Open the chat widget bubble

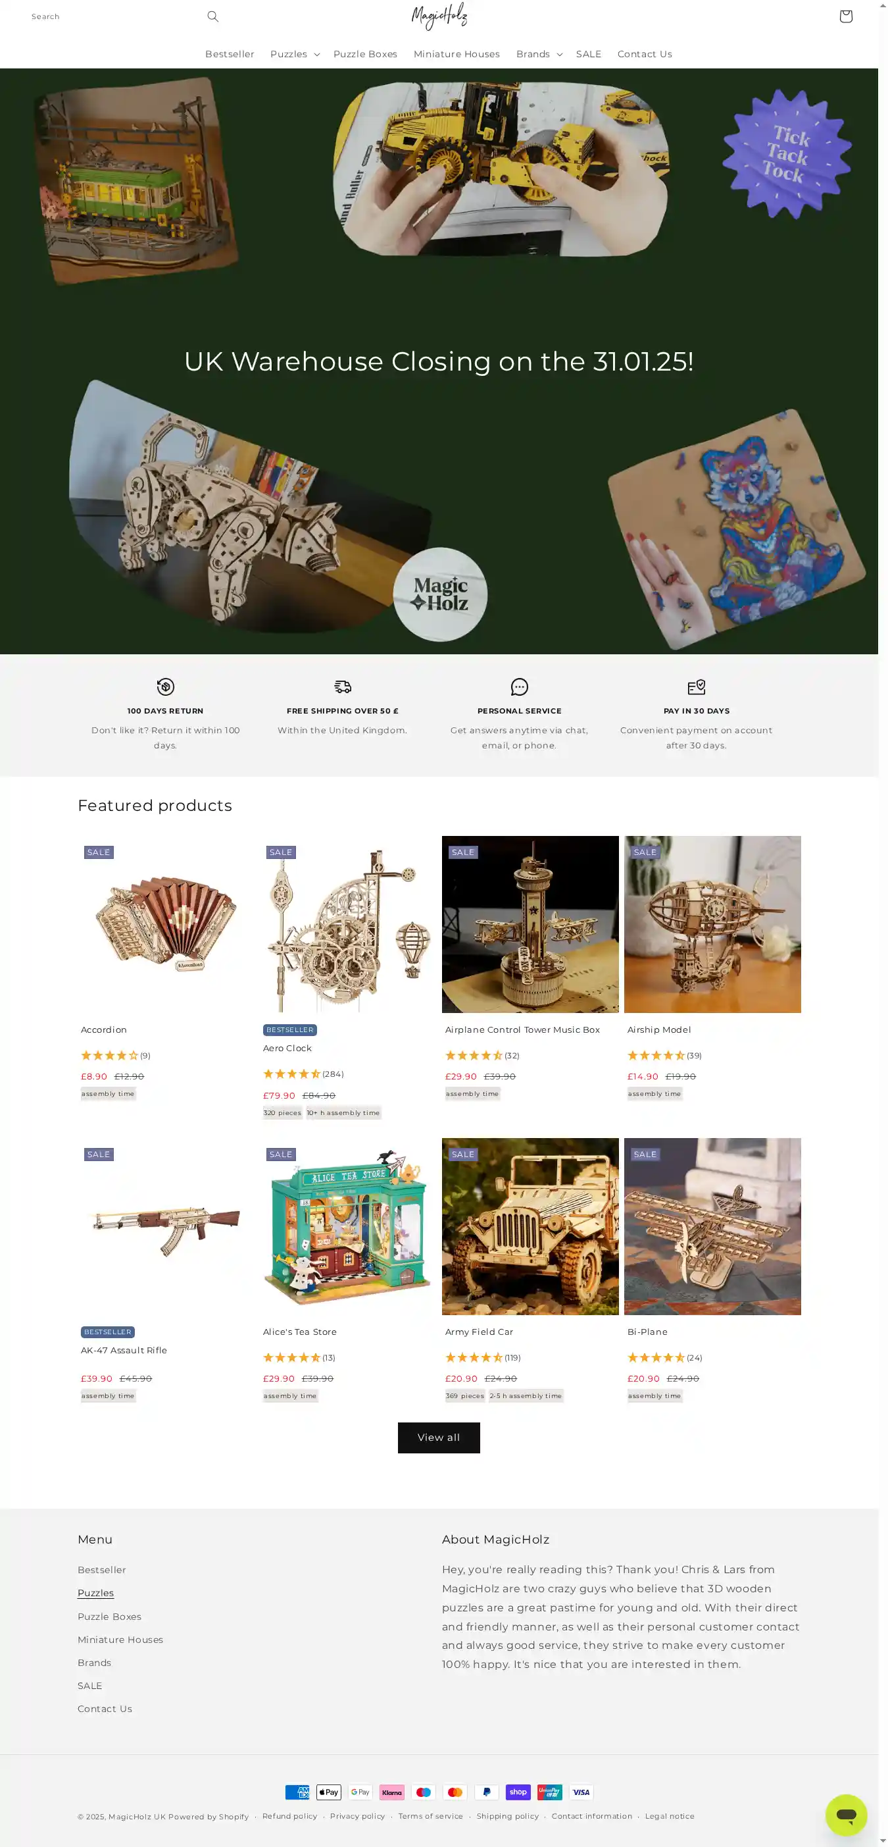pos(846,1815)
